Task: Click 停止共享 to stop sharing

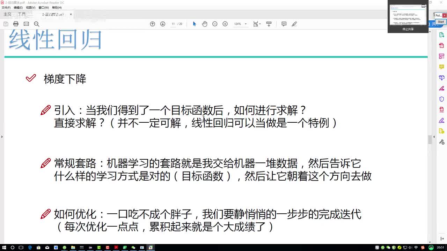Action: [x=408, y=29]
